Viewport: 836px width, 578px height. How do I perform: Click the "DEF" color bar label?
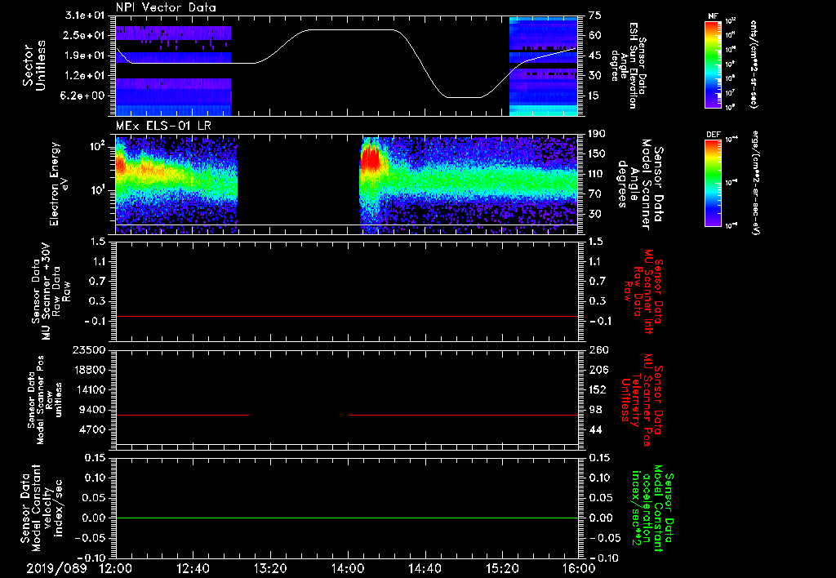[x=714, y=135]
